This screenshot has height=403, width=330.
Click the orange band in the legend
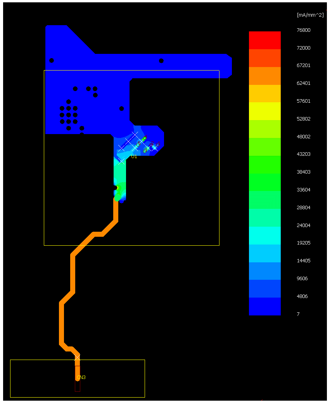click(264, 76)
